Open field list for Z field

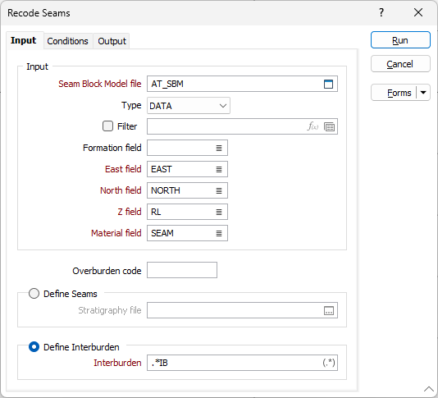click(219, 213)
